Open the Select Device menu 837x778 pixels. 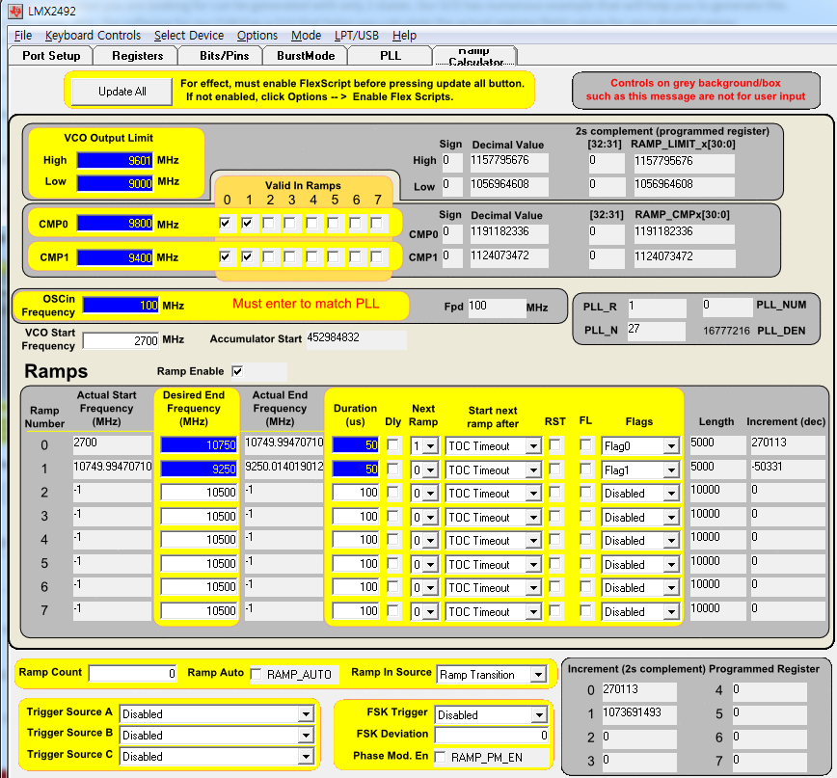(189, 36)
